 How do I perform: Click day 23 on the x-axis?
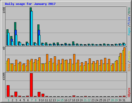point(93,100)
